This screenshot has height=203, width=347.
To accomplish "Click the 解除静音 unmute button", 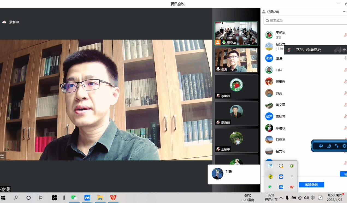I will tap(311, 185).
